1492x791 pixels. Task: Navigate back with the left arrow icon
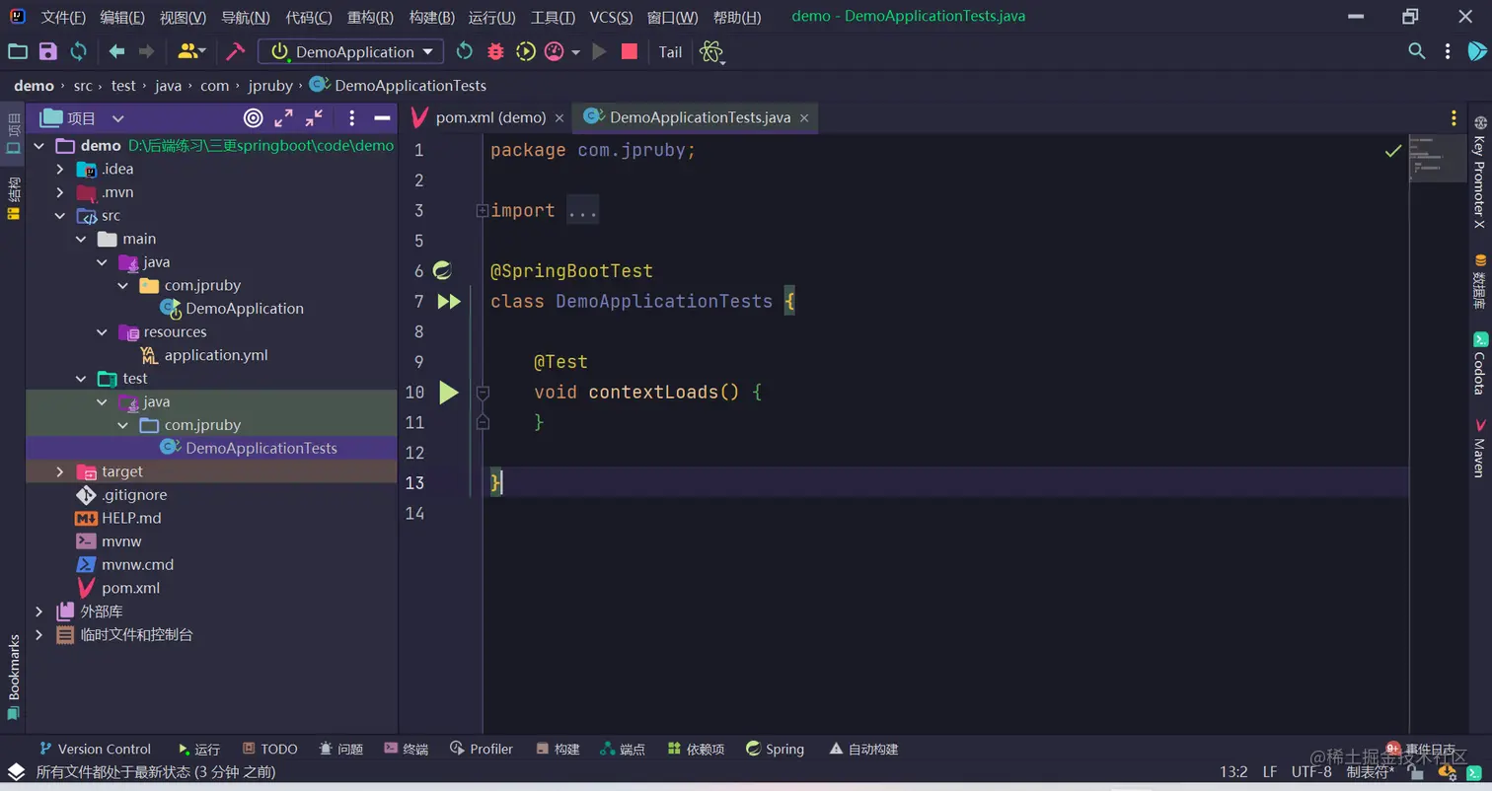pos(117,51)
